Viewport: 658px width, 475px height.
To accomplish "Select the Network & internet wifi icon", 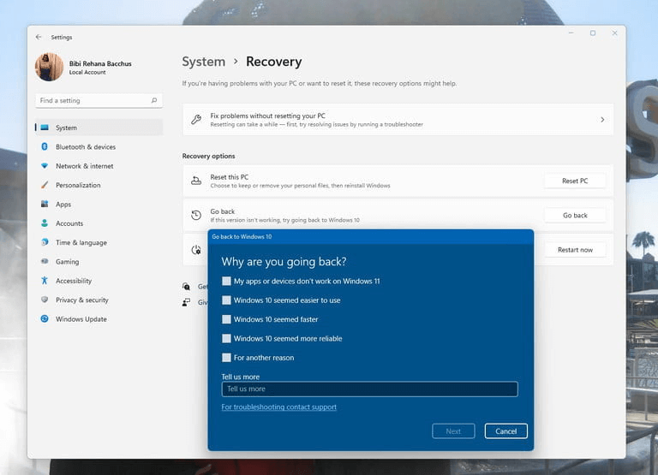I will 45,165.
